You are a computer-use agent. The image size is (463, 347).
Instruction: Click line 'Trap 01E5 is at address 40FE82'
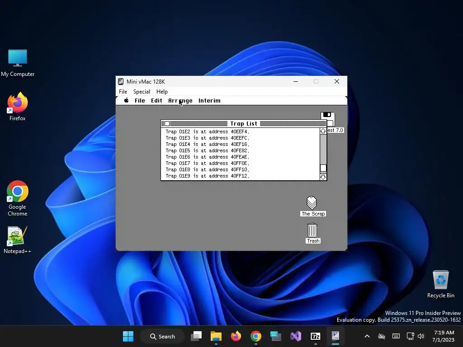207,150
